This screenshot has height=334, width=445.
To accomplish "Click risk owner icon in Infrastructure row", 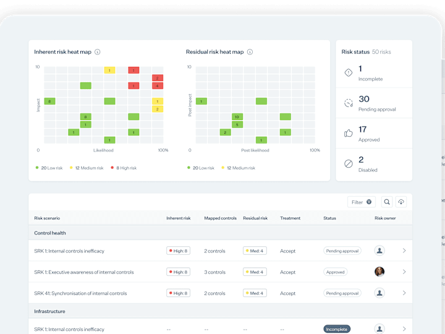I will 379,329.
